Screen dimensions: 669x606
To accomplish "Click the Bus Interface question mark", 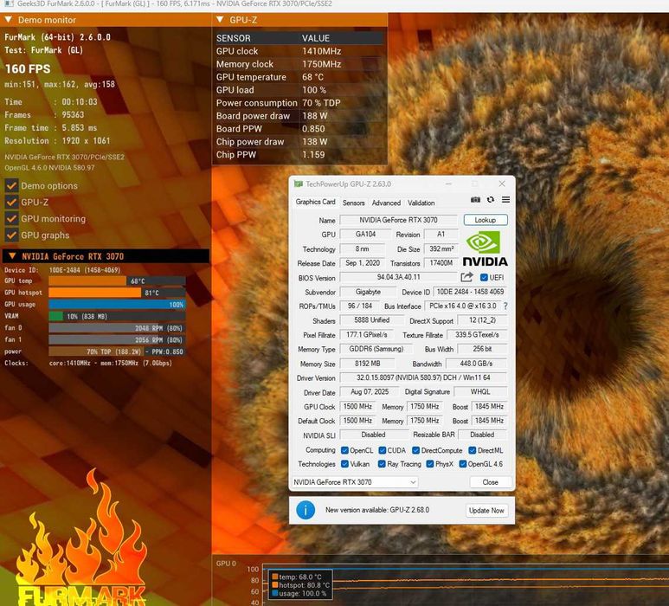I will click(505, 306).
